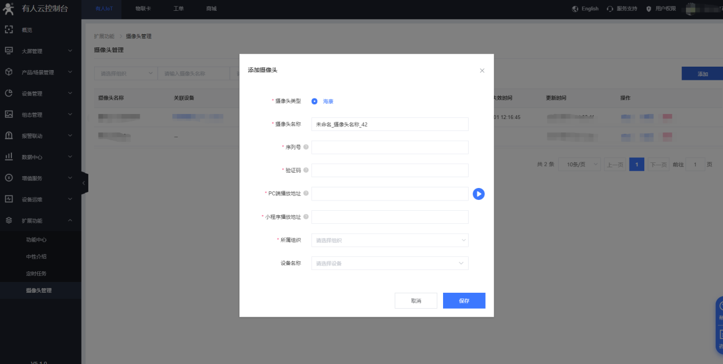Click the help icon beside PC端播放地址
Screen dimensions: 723x364
pos(306,194)
